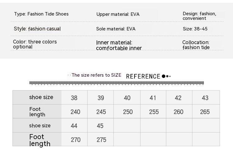The height and width of the screenshot is (163, 233).
Task: Click the foot length 265 cell
Action: coord(205,112)
